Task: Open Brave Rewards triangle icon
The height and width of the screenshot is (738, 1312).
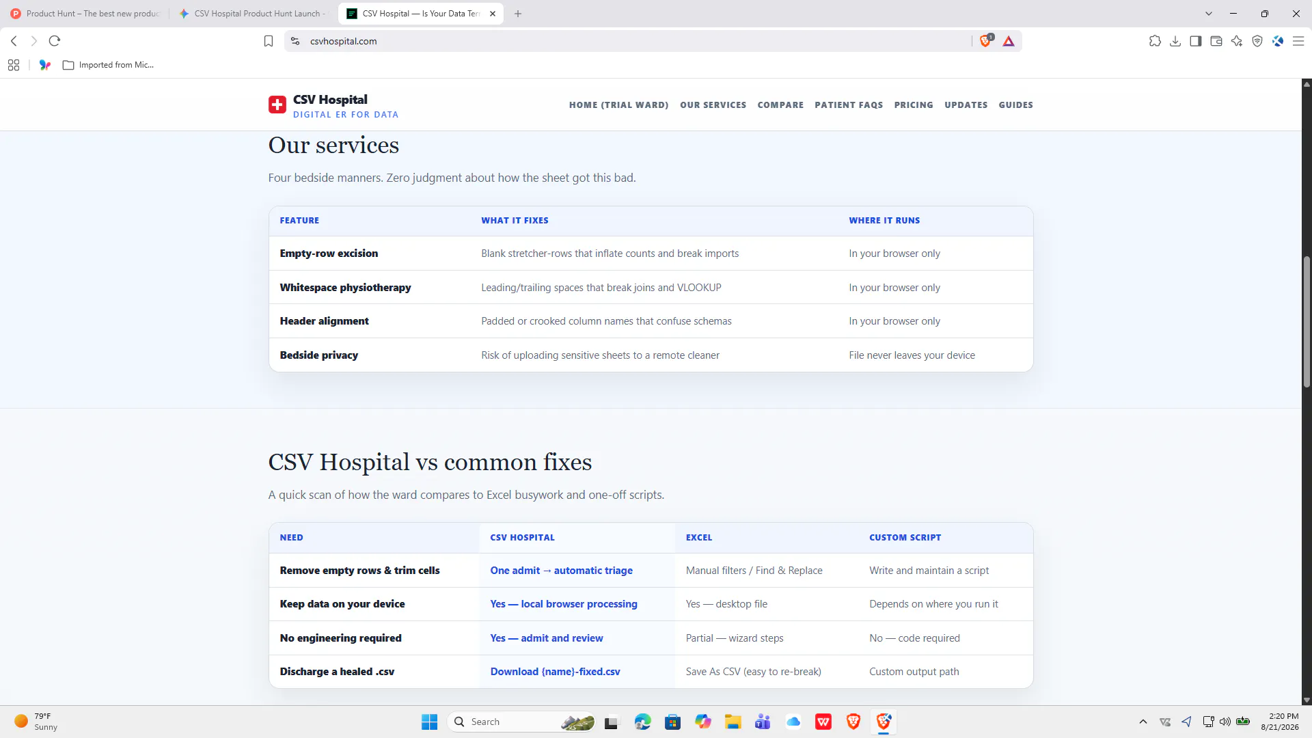Action: pyautogui.click(x=1009, y=41)
